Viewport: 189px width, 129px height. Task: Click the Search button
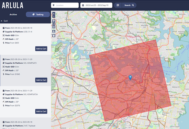129,5
